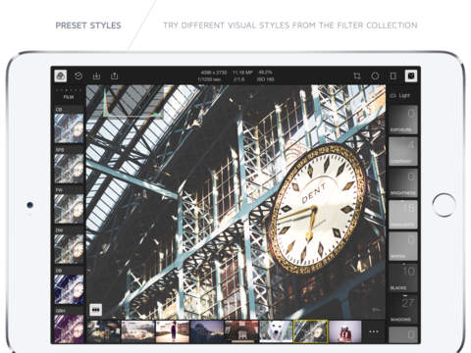Tap the histogram overlay on the photo
This screenshot has height=353, width=471.
pos(132,102)
